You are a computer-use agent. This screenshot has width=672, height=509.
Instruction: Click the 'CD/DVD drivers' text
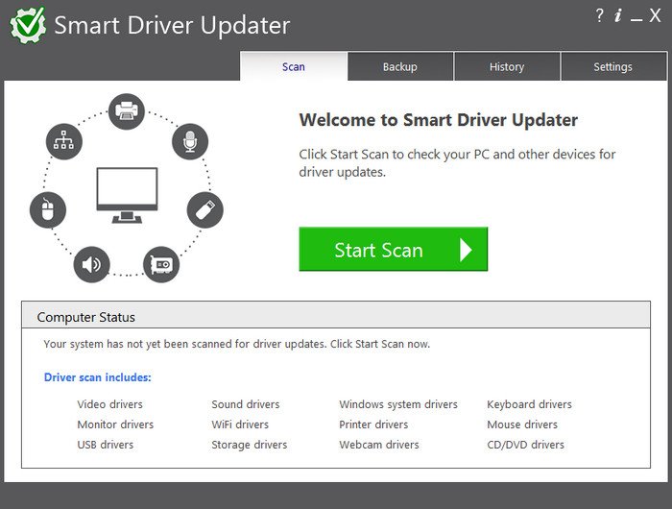[x=526, y=445]
